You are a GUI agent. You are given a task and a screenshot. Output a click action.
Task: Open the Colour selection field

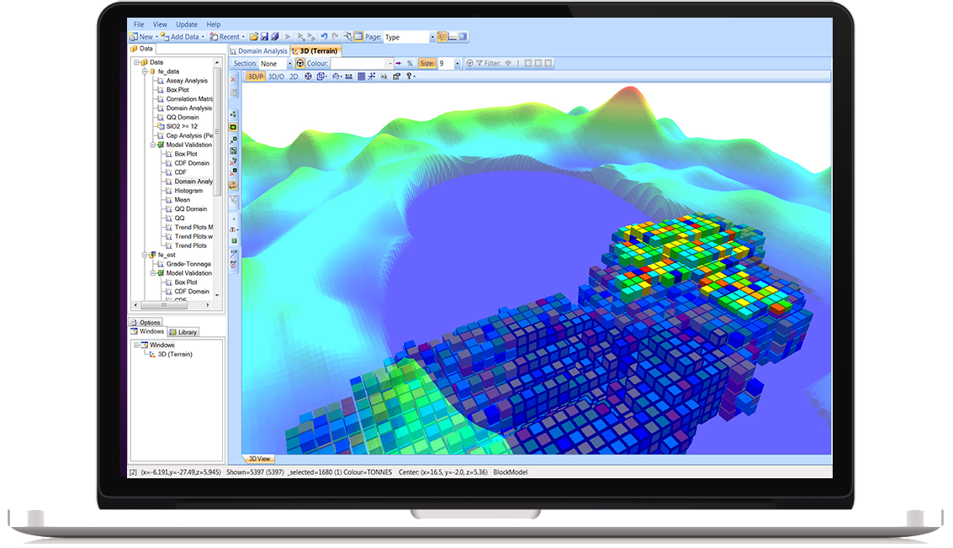(362, 63)
